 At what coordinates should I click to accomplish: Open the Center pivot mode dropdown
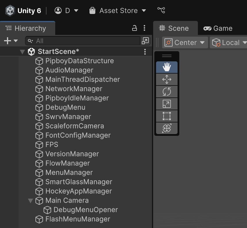(x=185, y=42)
